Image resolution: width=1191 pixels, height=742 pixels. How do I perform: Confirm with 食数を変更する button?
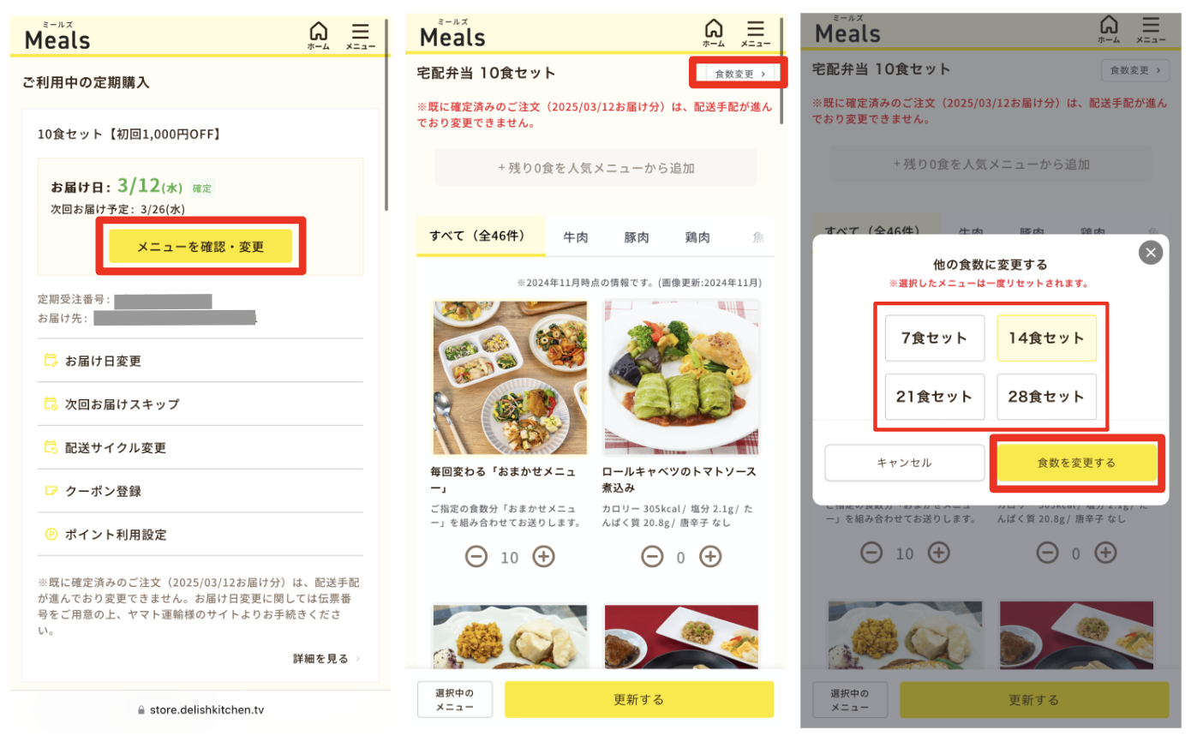tap(1076, 463)
